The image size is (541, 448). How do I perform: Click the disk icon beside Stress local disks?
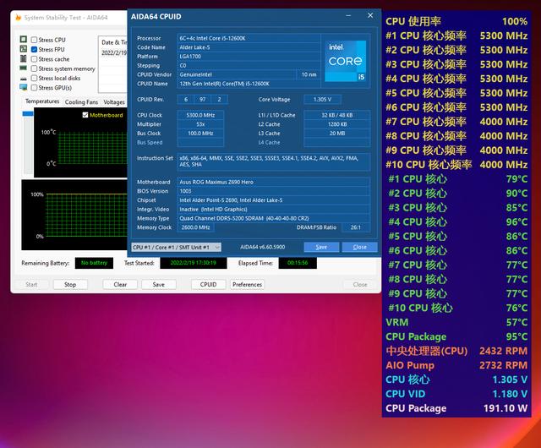point(24,79)
